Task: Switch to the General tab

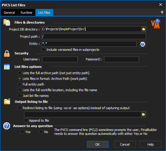Action: pyautogui.click(x=9, y=13)
